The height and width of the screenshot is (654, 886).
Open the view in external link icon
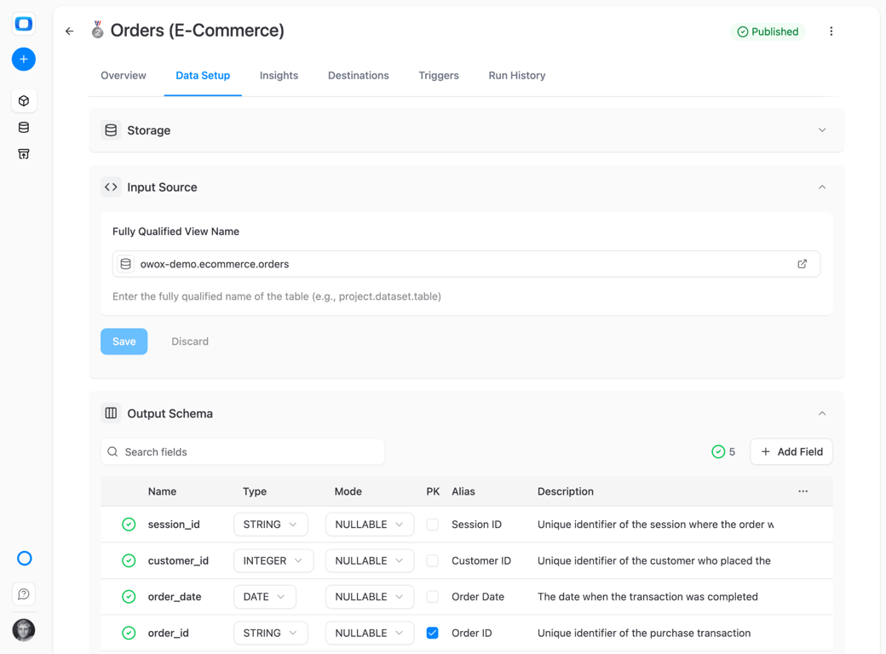[803, 264]
